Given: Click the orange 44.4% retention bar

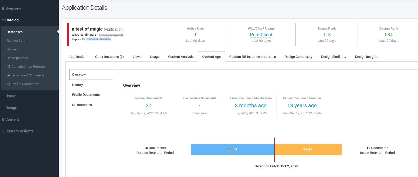Looking at the screenshot, I should (308, 149).
